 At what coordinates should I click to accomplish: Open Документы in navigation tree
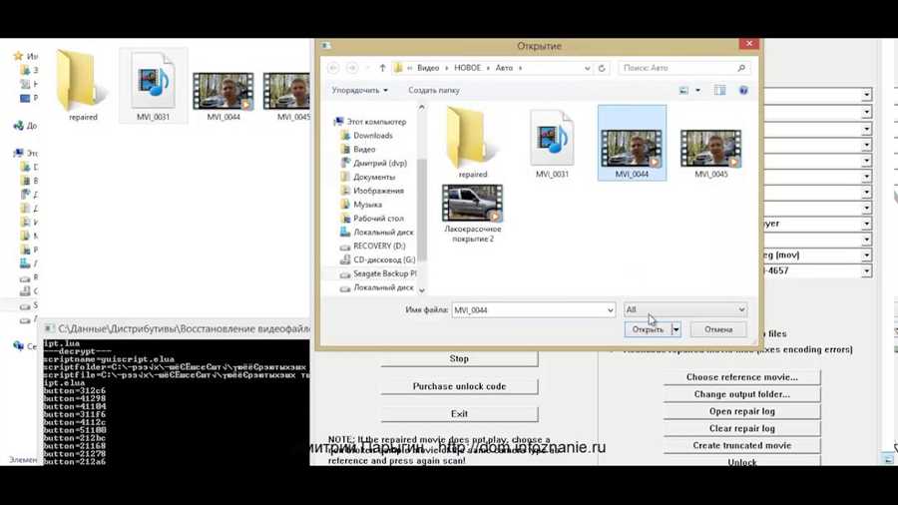pyautogui.click(x=374, y=177)
